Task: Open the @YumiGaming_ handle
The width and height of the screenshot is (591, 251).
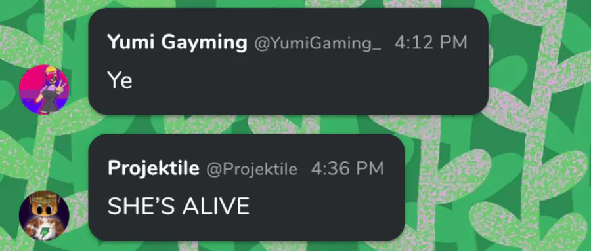Action: pos(318,43)
